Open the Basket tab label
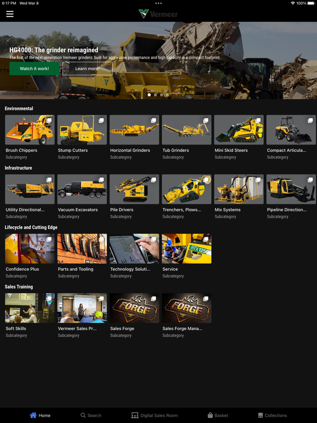317x423 pixels. tap(221, 415)
